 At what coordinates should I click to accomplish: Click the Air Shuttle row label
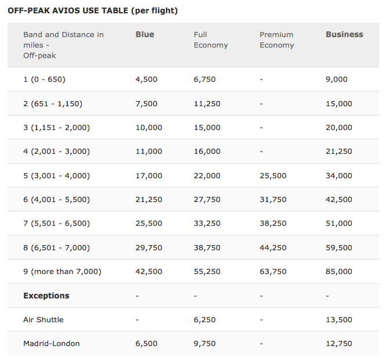coord(43,319)
